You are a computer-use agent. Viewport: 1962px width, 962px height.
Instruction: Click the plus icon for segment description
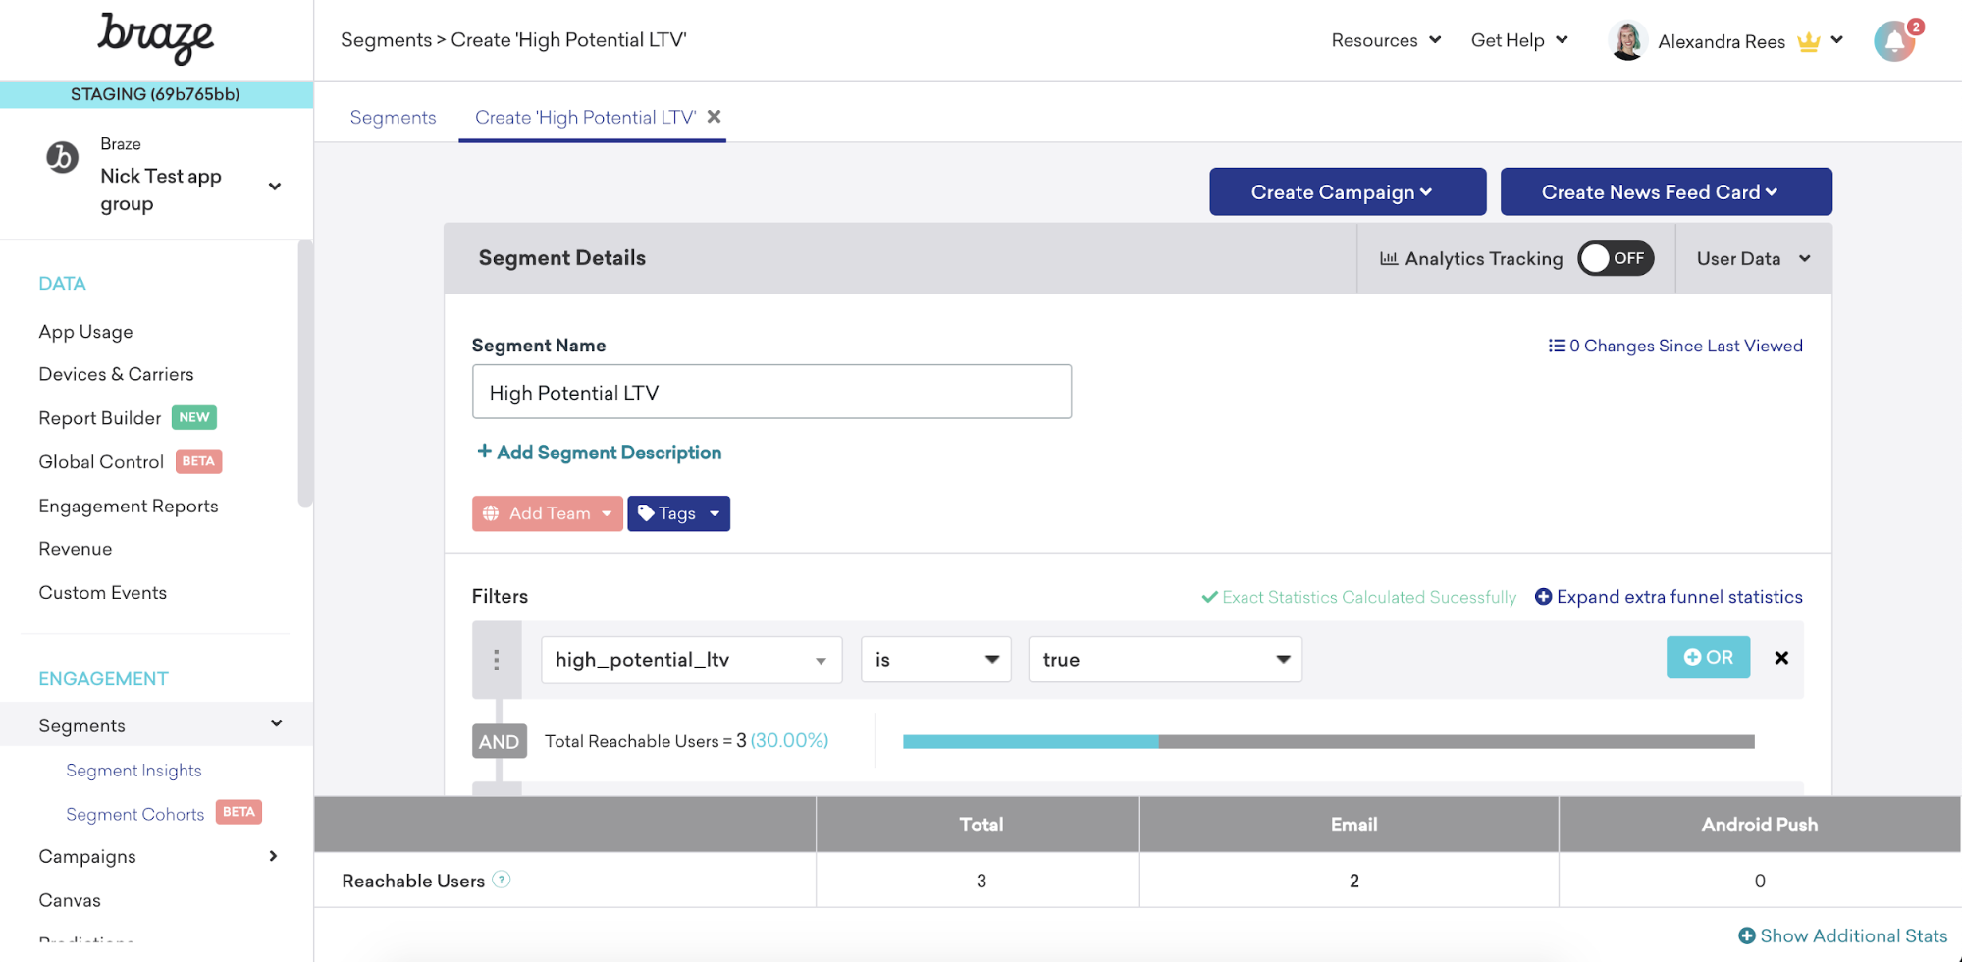pos(484,452)
